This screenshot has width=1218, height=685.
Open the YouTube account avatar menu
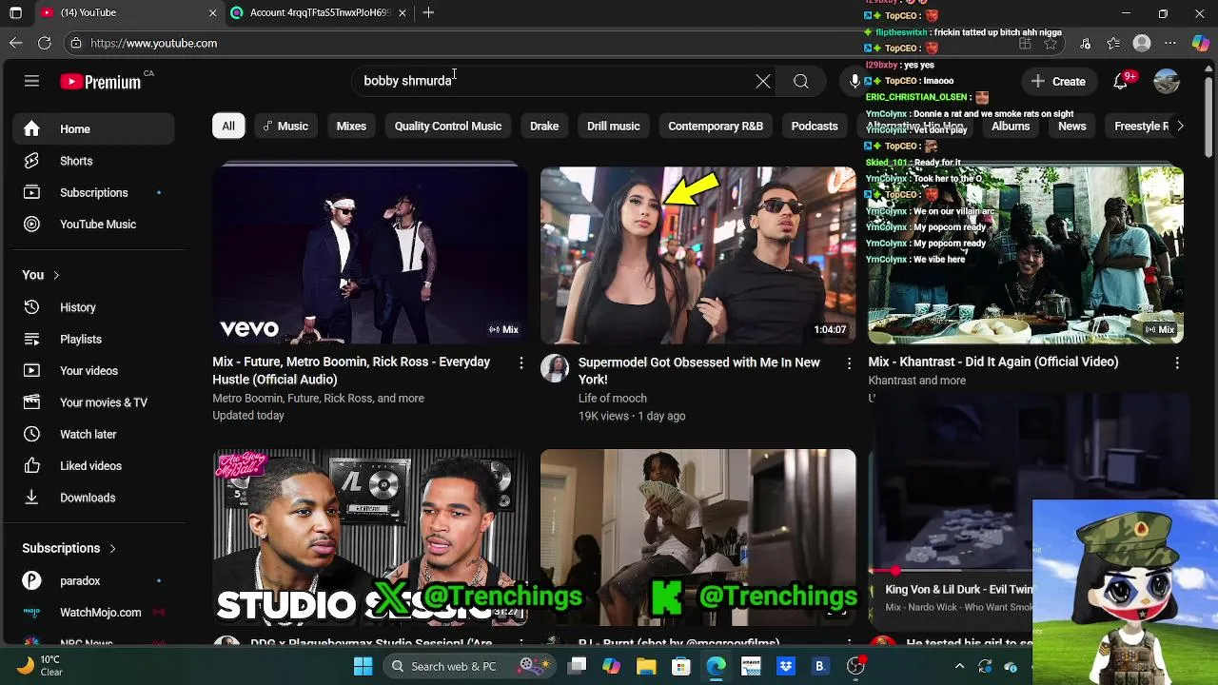[1167, 82]
